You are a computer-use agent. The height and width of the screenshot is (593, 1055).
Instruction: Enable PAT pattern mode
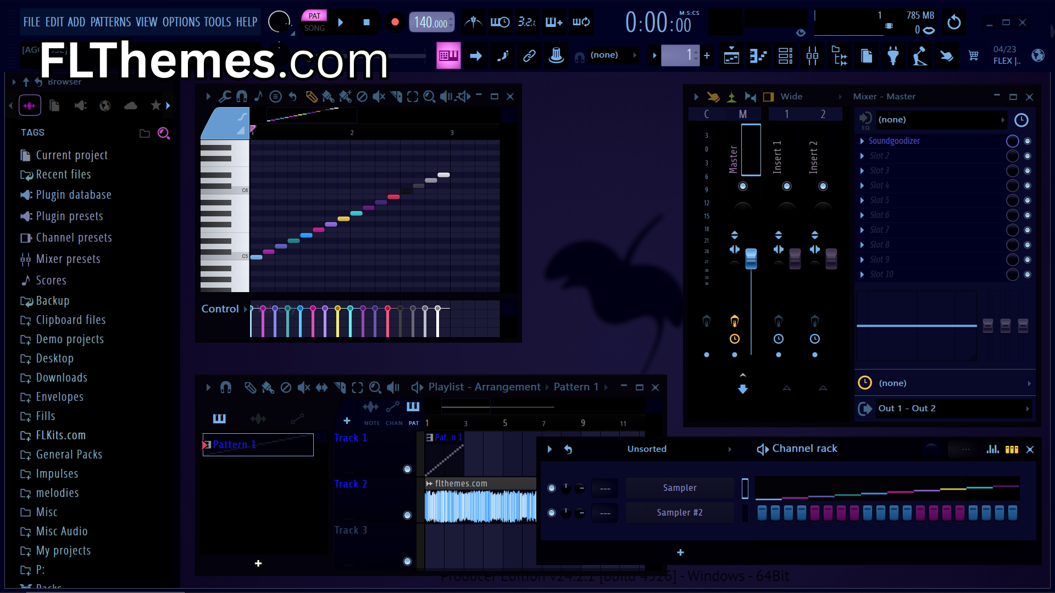(x=314, y=16)
